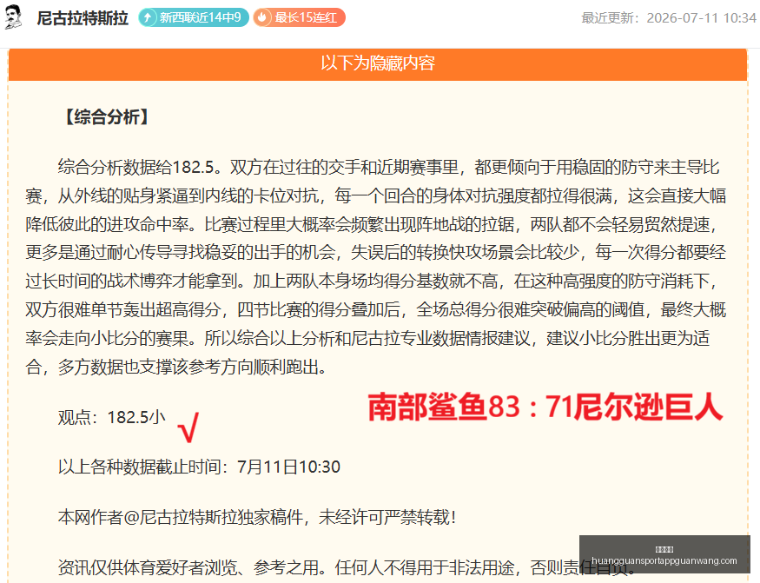The width and height of the screenshot is (760, 583).
Task: Click the 最近更新 2026-07-11 10:34 timestamp
Action: pyautogui.click(x=669, y=18)
